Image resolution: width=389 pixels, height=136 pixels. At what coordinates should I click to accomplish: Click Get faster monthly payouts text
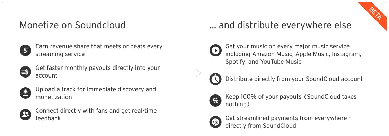pyautogui.click(x=97, y=72)
